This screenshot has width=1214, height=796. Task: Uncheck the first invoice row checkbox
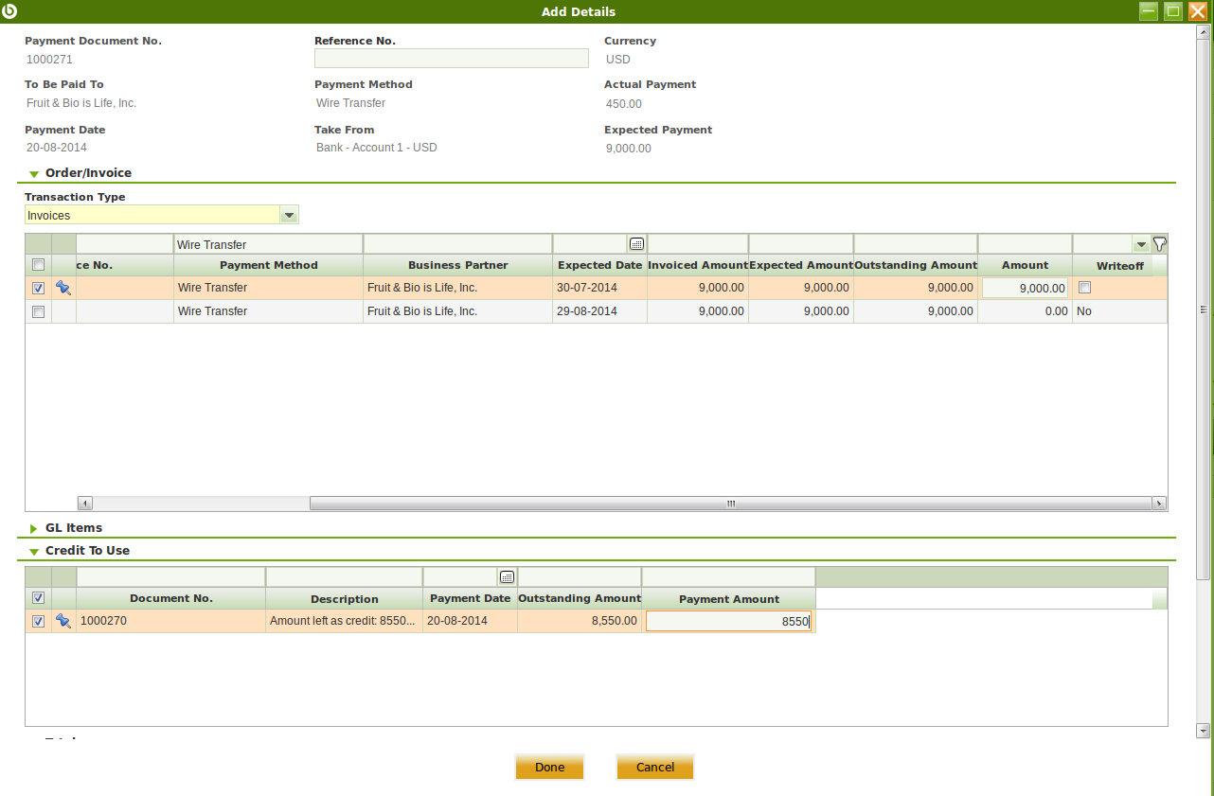tap(38, 288)
